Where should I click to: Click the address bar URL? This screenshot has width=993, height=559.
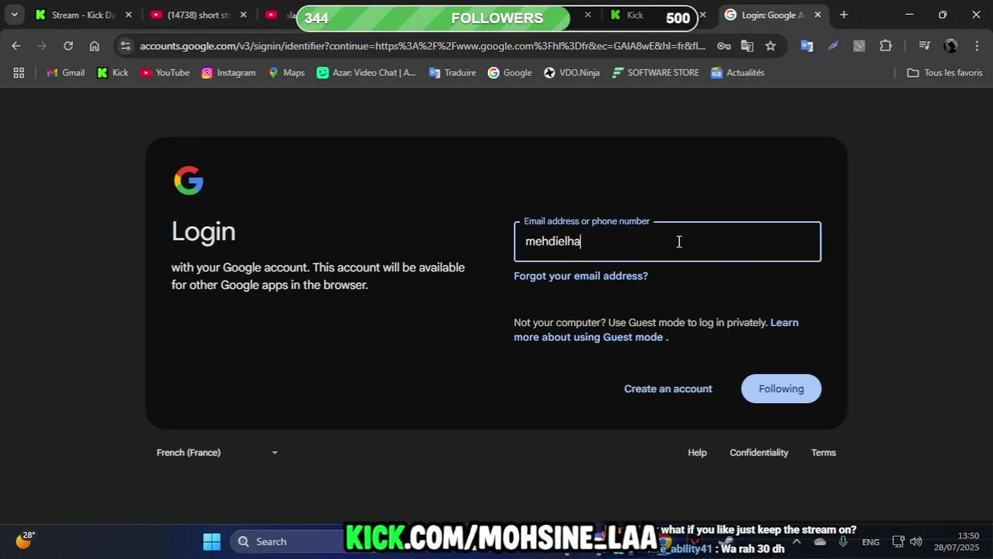pos(423,46)
